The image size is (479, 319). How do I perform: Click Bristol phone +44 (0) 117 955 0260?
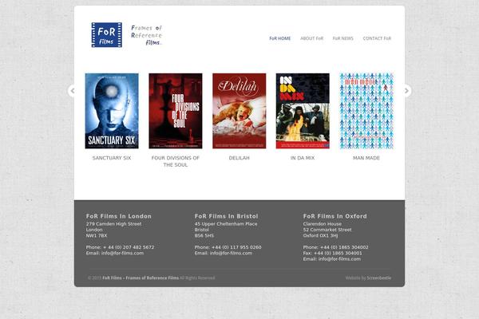click(236, 247)
